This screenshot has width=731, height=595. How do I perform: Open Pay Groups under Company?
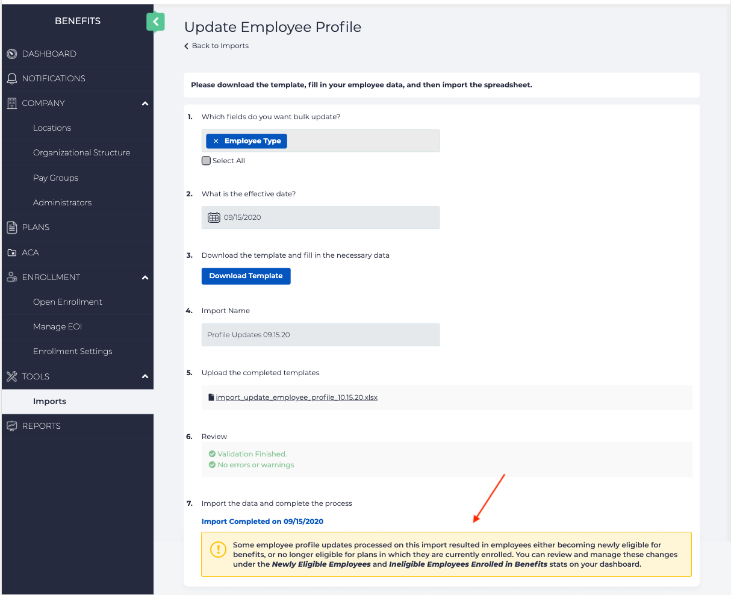55,178
